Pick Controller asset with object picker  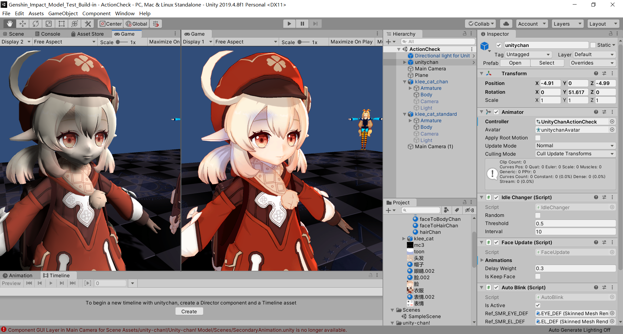click(612, 122)
